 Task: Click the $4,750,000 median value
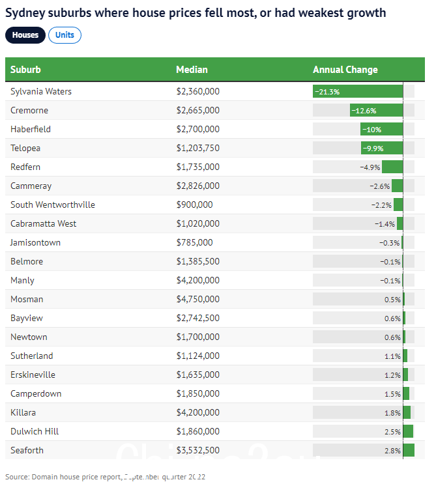[197, 299]
